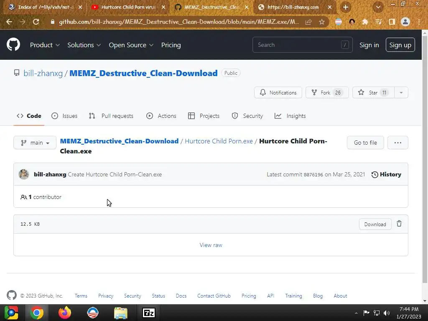This screenshot has height=321, width=428.
Task: Open the file explorer taskbar icon
Action: click(x=121, y=313)
